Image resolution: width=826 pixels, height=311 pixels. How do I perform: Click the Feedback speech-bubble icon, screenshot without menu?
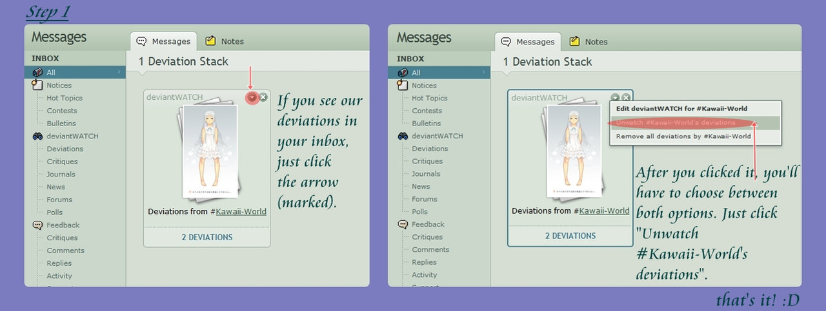pos(37,225)
